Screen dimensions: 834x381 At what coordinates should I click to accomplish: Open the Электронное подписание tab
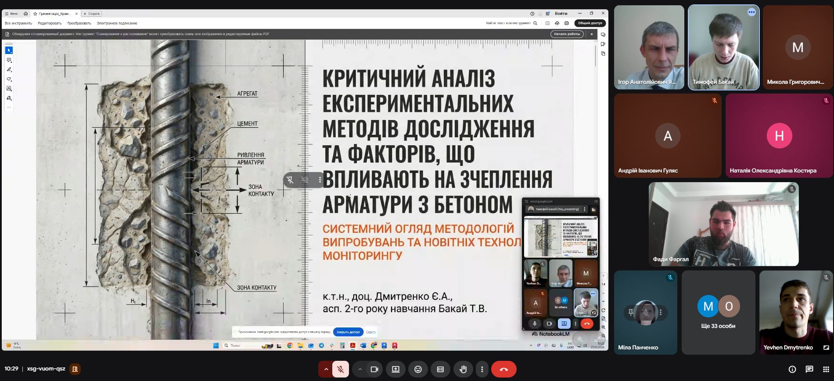pyautogui.click(x=117, y=23)
